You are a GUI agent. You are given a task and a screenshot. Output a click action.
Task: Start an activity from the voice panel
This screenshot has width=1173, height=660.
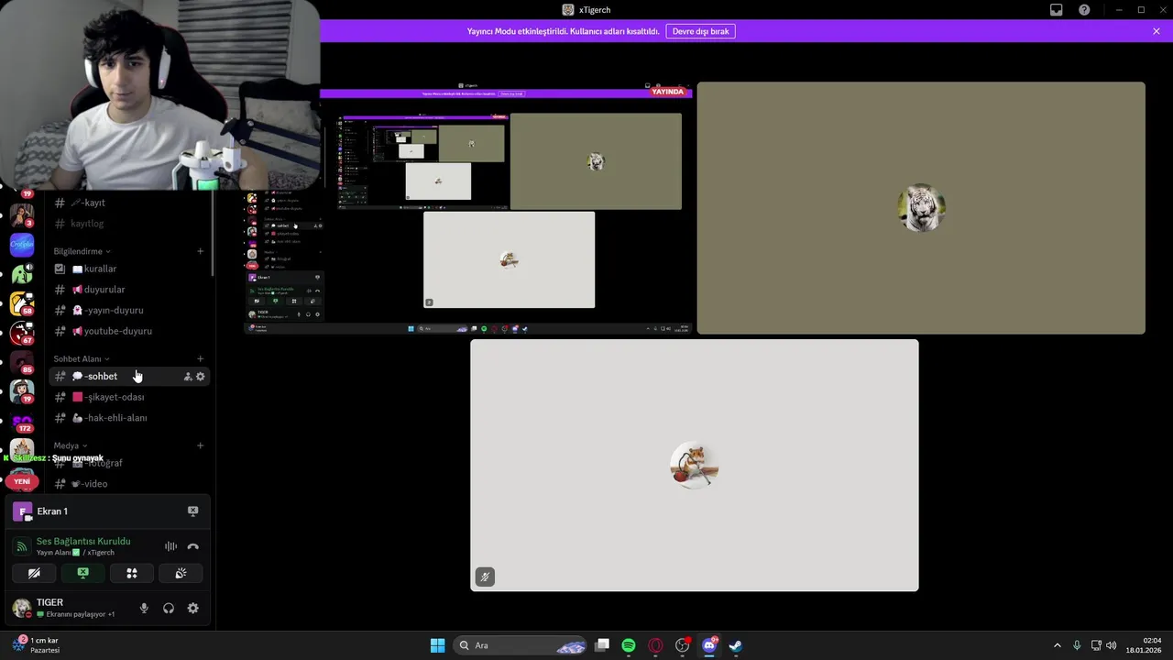(132, 573)
